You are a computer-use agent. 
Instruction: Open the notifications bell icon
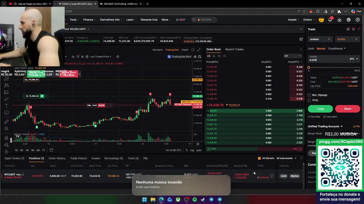(x=330, y=20)
